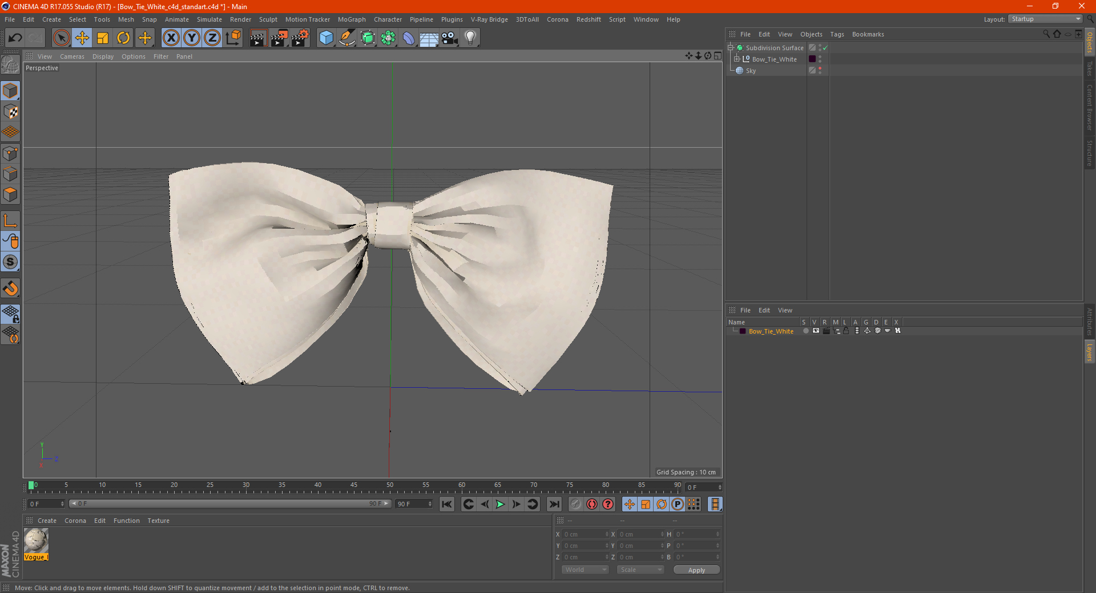Viewport: 1096px width, 593px height.
Task: Open Render Settings icon
Action: (x=300, y=38)
